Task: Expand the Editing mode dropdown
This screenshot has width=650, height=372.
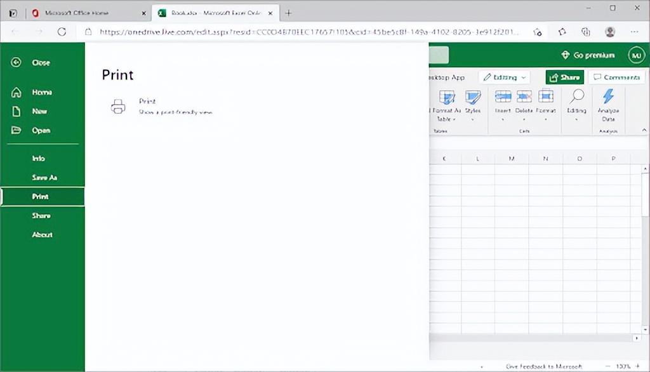Action: (x=505, y=77)
